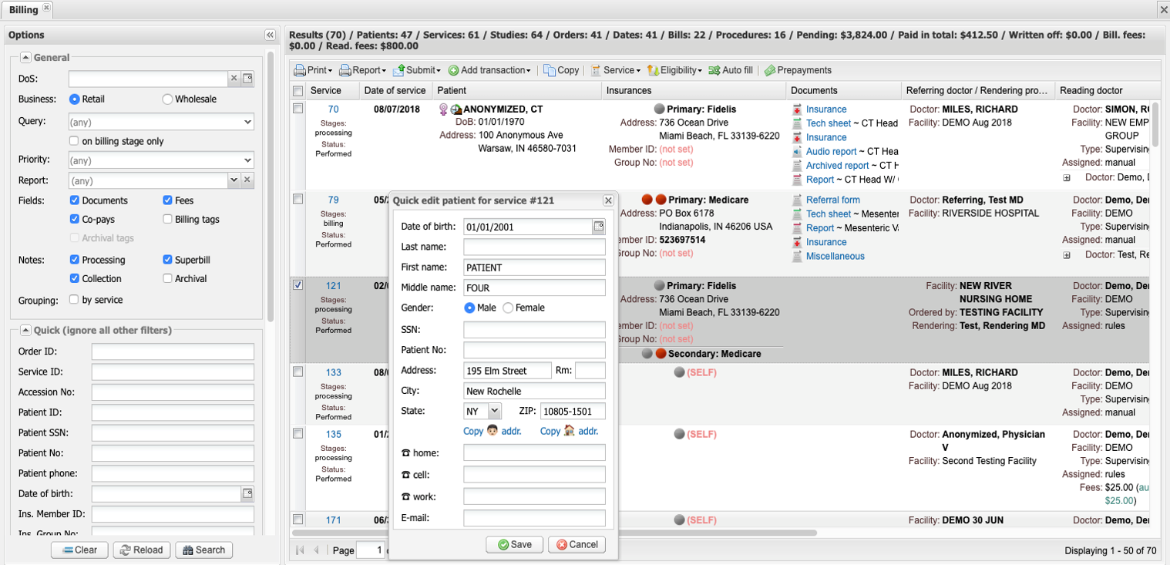Click the Search button below Options
Viewport: 1170px width, 565px height.
pyautogui.click(x=203, y=550)
